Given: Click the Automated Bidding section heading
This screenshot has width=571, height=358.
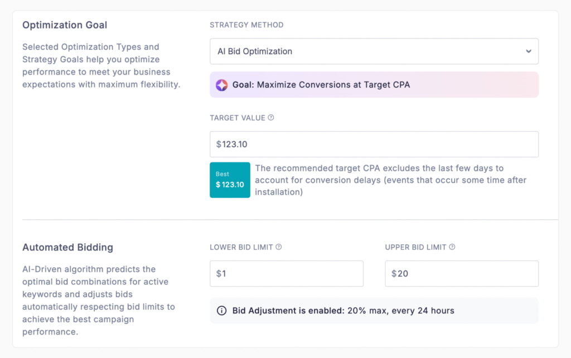Looking at the screenshot, I should 67,247.
